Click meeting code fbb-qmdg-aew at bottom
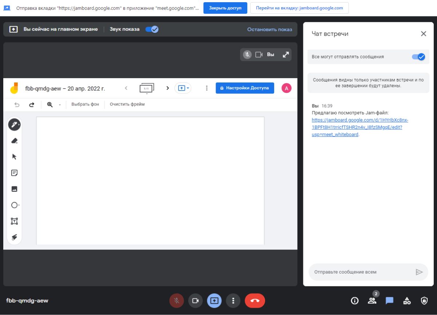The width and height of the screenshot is (437, 315). [x=27, y=300]
